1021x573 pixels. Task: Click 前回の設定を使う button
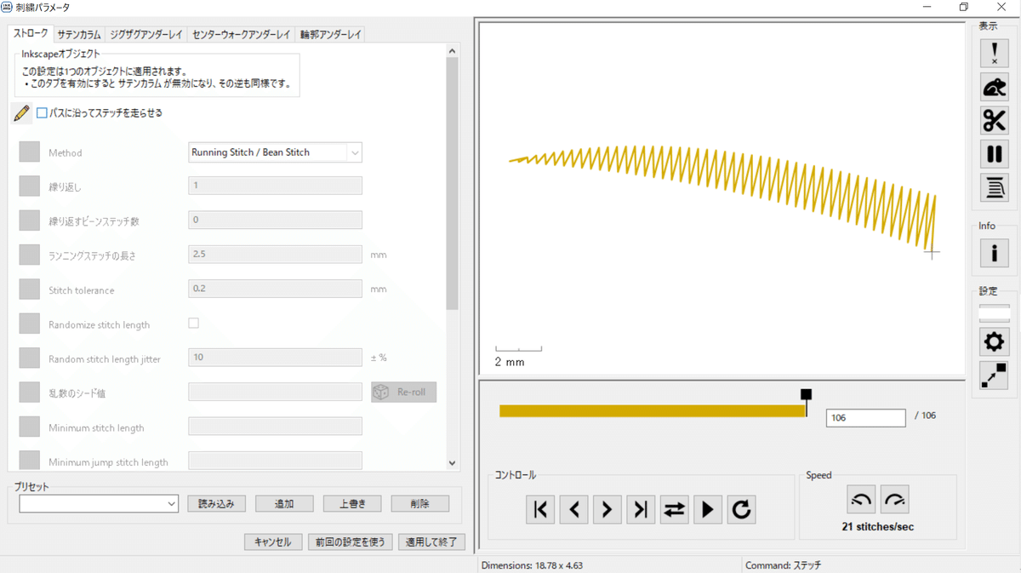351,541
